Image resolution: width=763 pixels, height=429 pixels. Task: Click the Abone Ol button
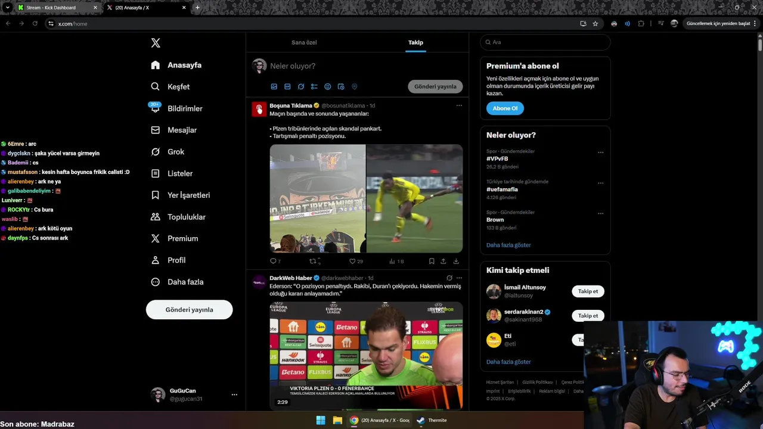pos(505,108)
